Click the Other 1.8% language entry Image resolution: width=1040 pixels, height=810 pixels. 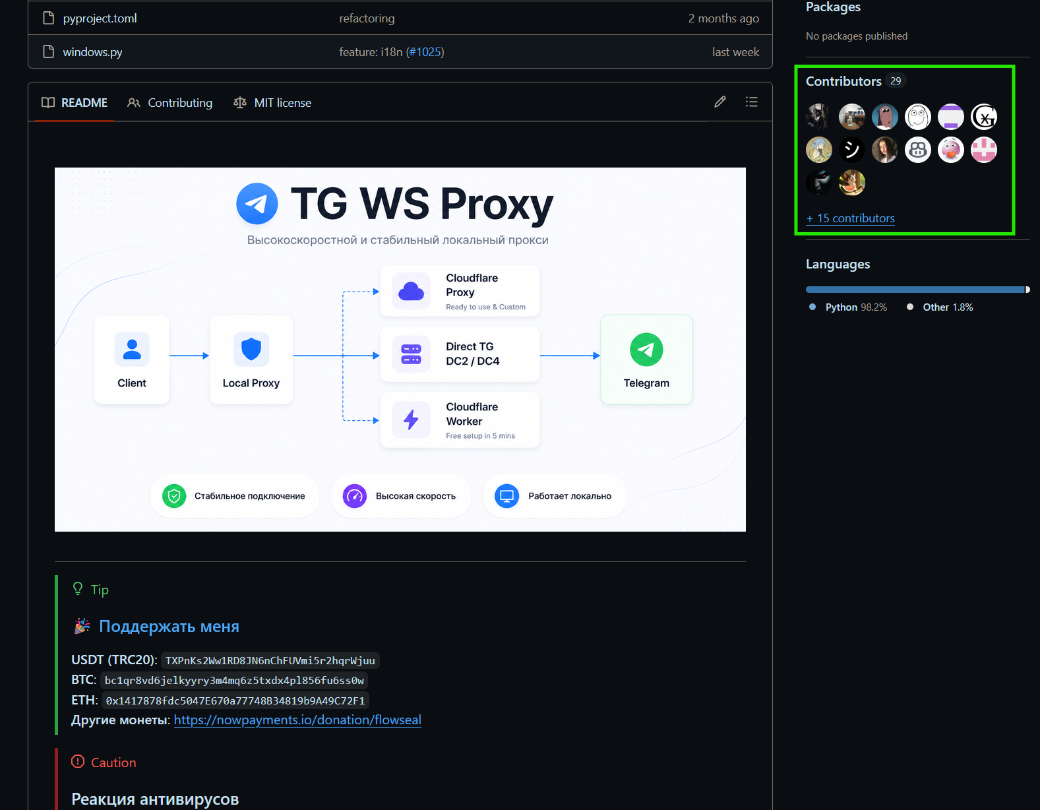click(x=948, y=307)
